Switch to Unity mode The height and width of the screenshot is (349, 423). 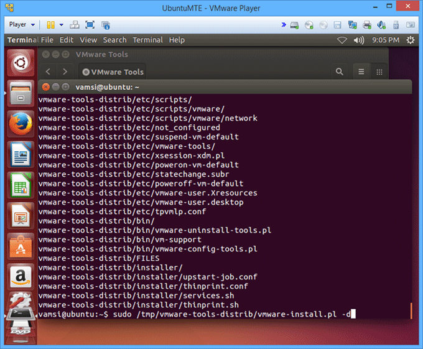(x=106, y=25)
